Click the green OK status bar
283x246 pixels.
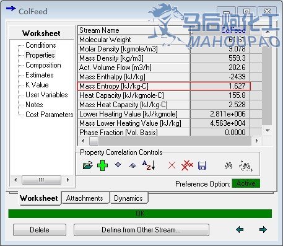click(140, 213)
